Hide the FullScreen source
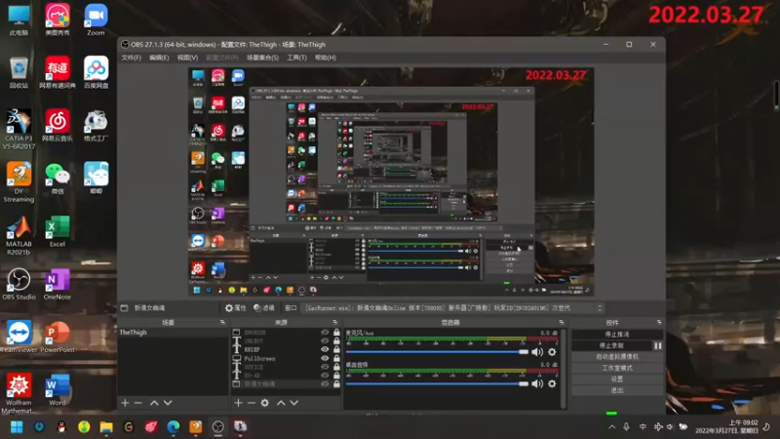This screenshot has width=780, height=439. click(325, 358)
